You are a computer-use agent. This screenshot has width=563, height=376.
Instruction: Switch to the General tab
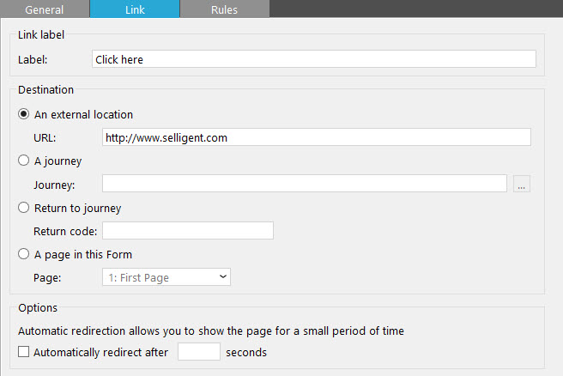45,9
